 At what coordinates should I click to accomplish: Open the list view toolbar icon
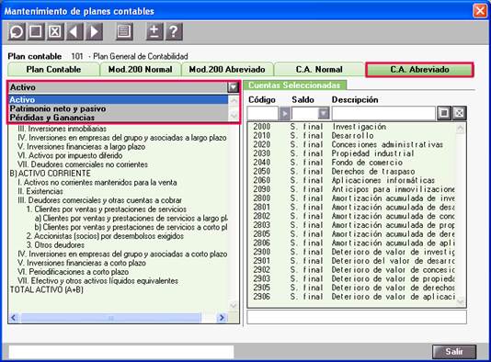pyautogui.click(x=124, y=31)
